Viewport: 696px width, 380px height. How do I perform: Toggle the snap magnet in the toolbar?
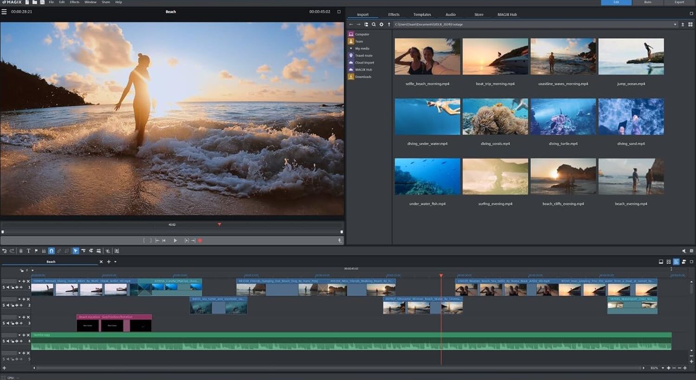pyautogui.click(x=51, y=251)
